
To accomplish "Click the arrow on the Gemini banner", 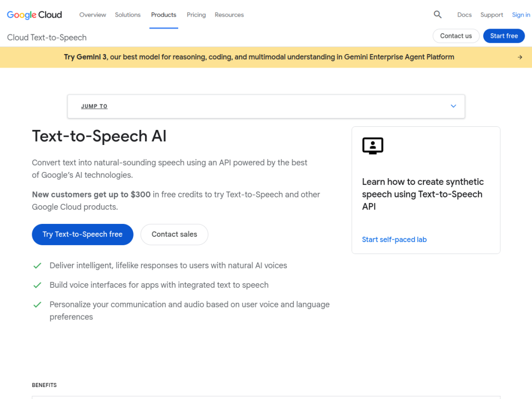I will pyautogui.click(x=520, y=57).
